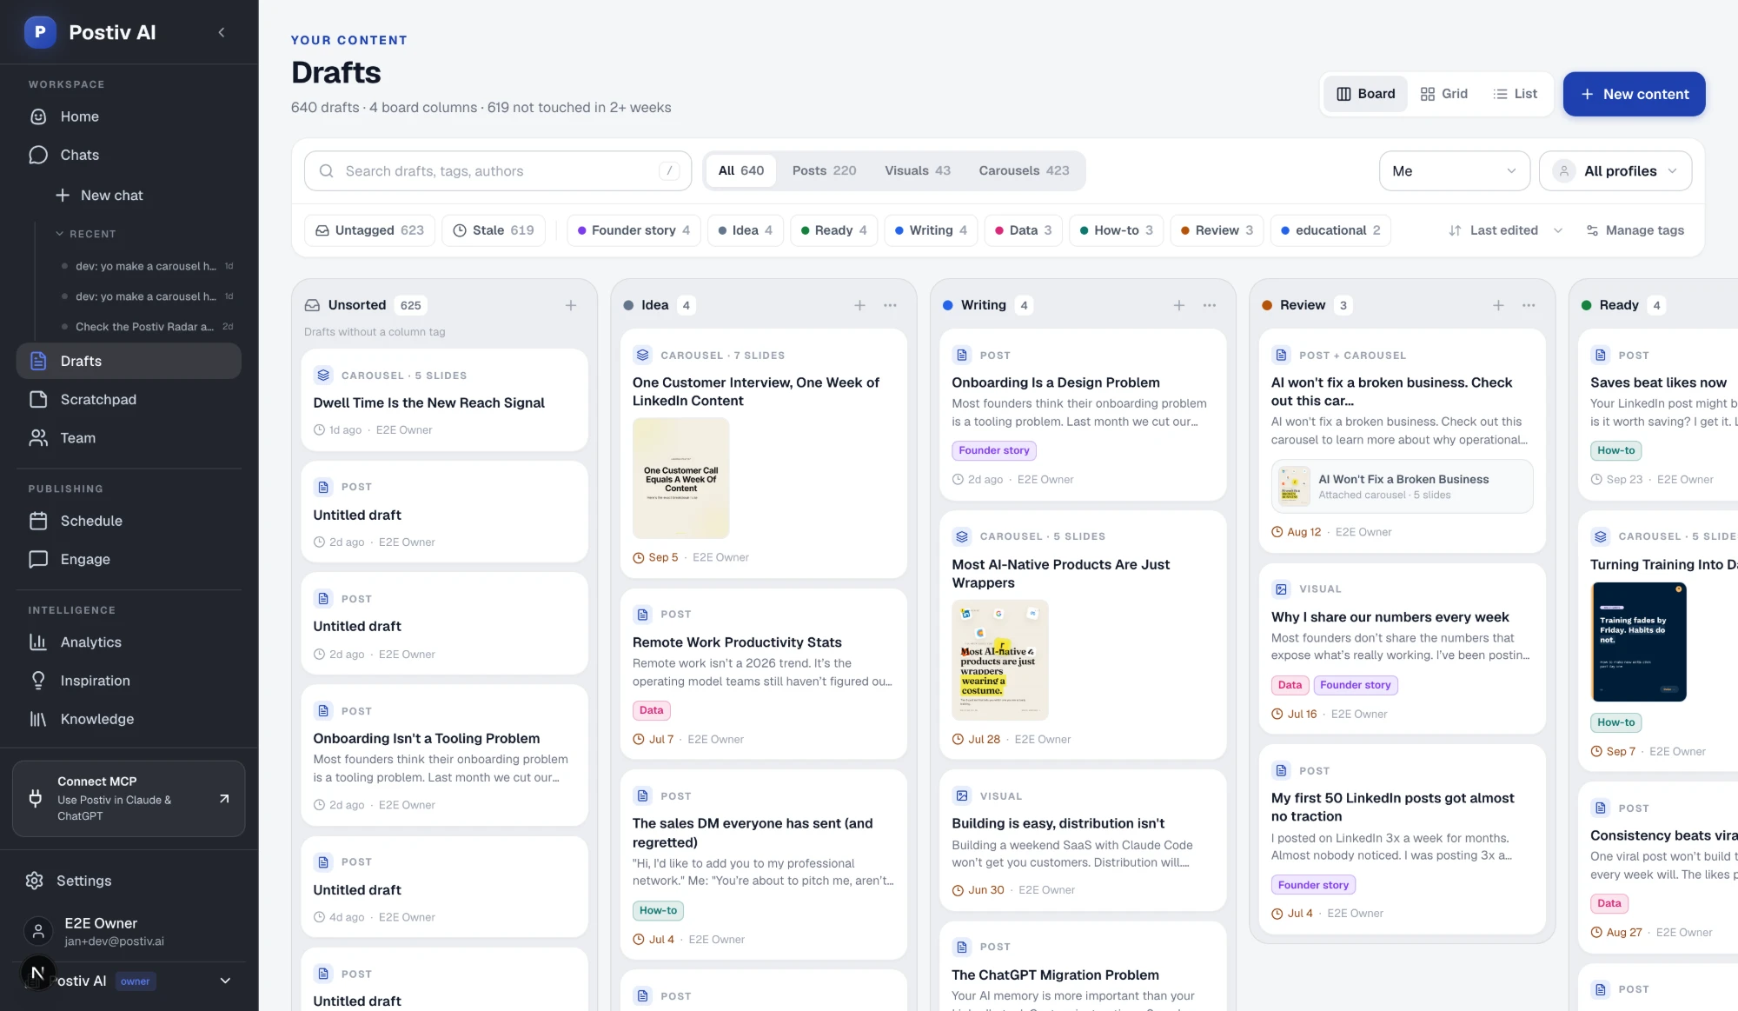Collapse the Recent chats list
This screenshot has width=1738, height=1011.
85,234
